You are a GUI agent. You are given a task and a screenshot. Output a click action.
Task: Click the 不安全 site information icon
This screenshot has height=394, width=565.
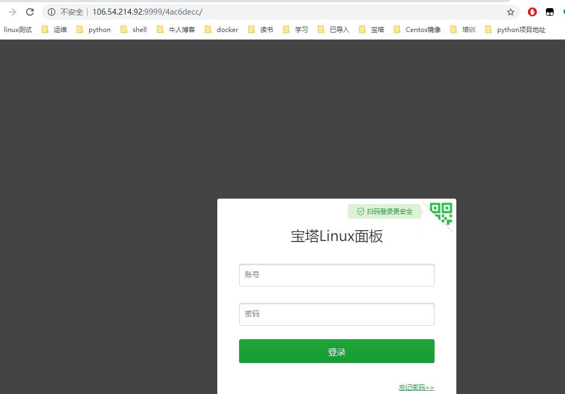51,11
